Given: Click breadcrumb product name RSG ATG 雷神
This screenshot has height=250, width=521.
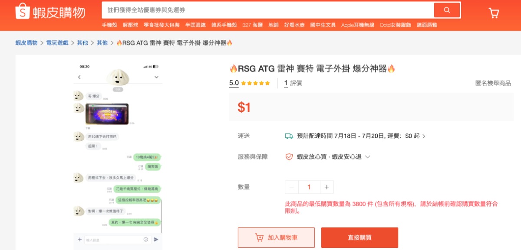Looking at the screenshot, I should (x=175, y=42).
